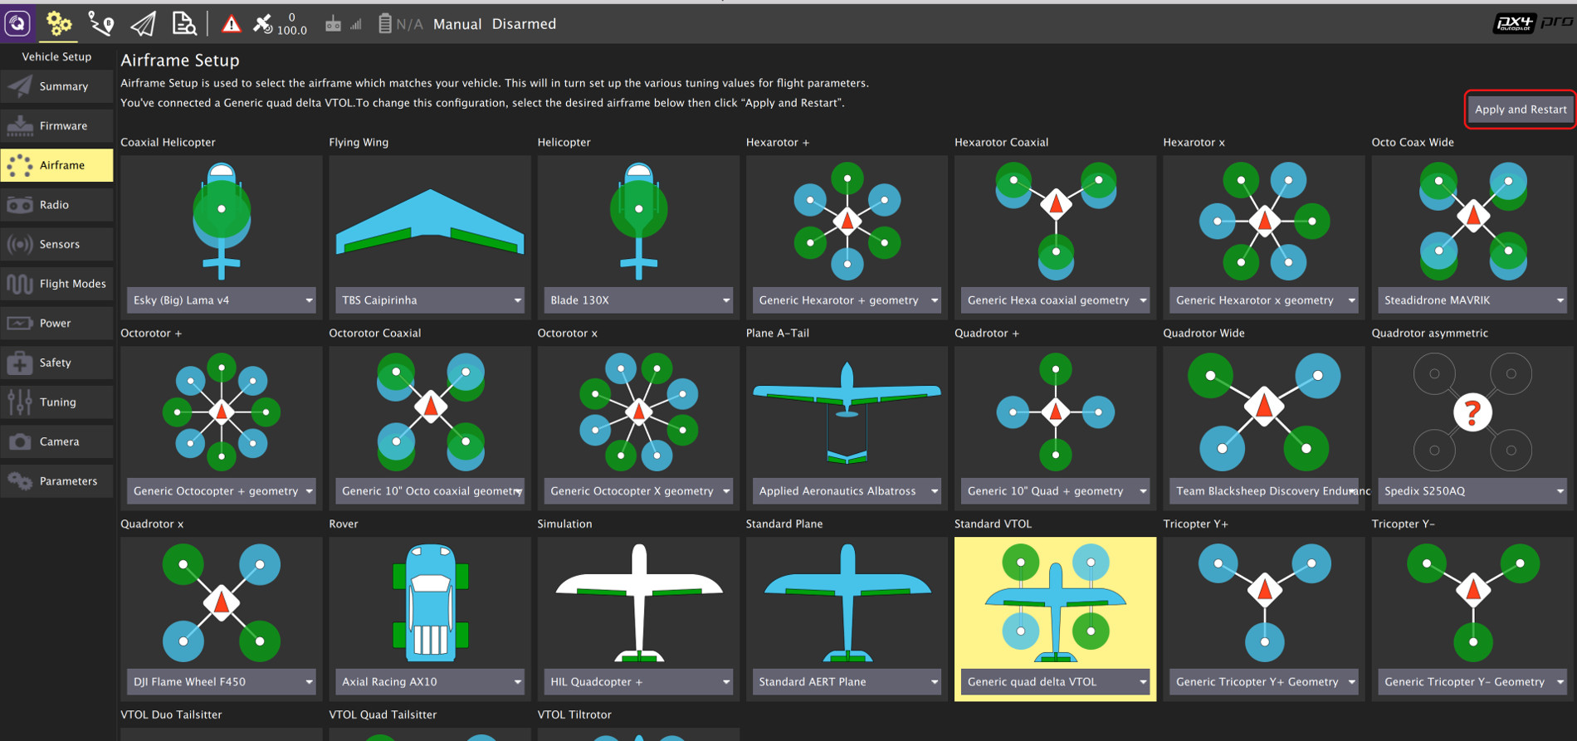The image size is (1577, 741).
Task: Expand the Esky (Big) Lama v4 dropdown
Action: click(222, 300)
